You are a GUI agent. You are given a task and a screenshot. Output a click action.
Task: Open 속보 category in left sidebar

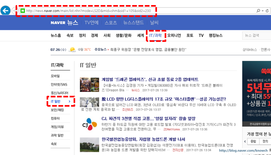54,143
